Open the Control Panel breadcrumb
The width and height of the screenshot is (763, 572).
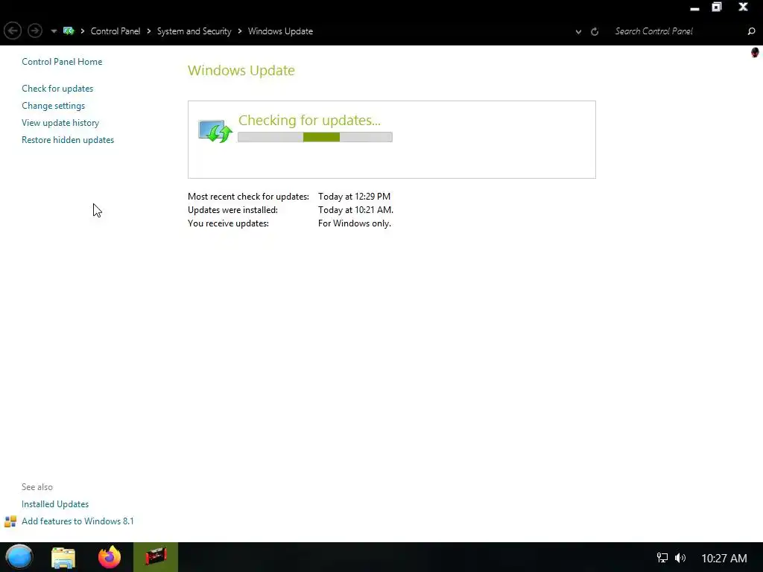tap(115, 31)
